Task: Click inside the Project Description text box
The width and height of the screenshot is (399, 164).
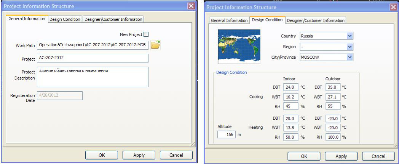Action: point(93,77)
